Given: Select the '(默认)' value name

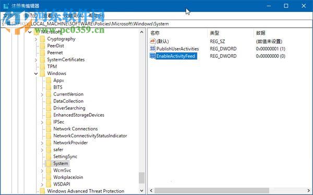Looking at the screenshot, I should (163, 41).
